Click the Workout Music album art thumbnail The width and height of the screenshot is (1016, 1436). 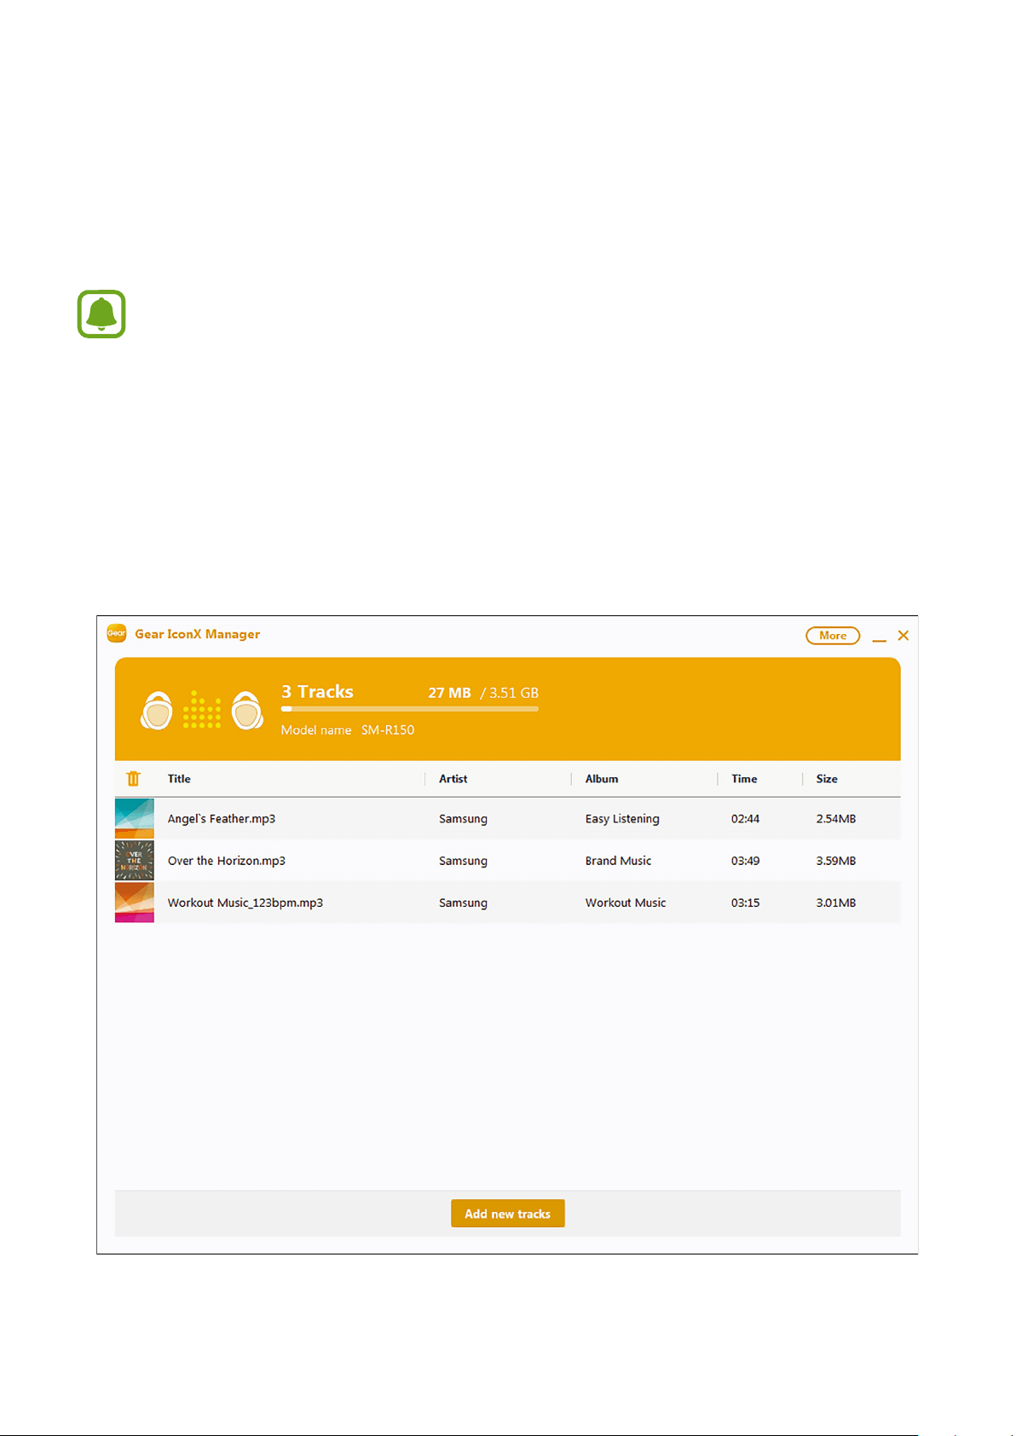[x=135, y=903]
